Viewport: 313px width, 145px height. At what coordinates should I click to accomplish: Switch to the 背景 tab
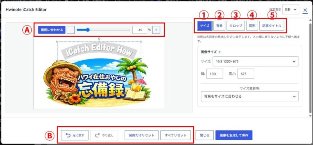tap(219, 26)
